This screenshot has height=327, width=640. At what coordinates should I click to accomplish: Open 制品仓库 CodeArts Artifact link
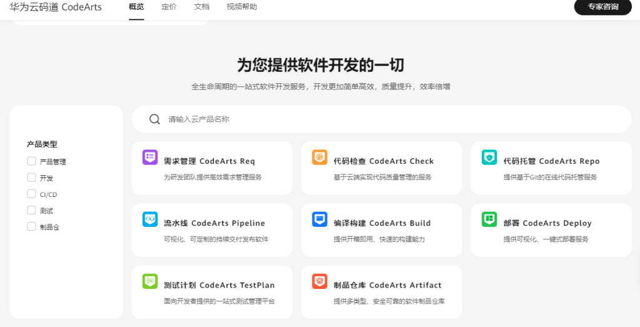click(387, 285)
